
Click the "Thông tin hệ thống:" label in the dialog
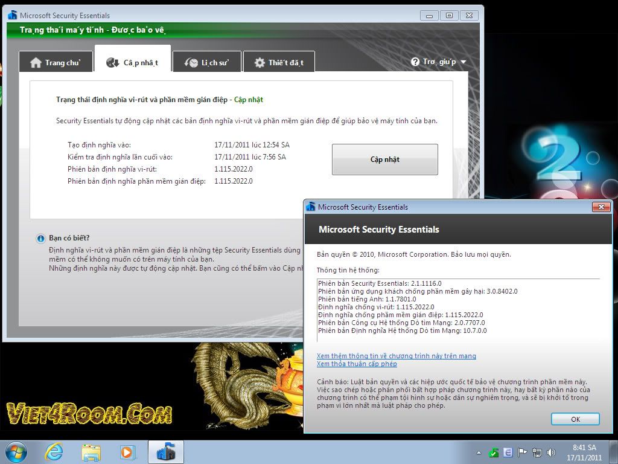[348, 270]
